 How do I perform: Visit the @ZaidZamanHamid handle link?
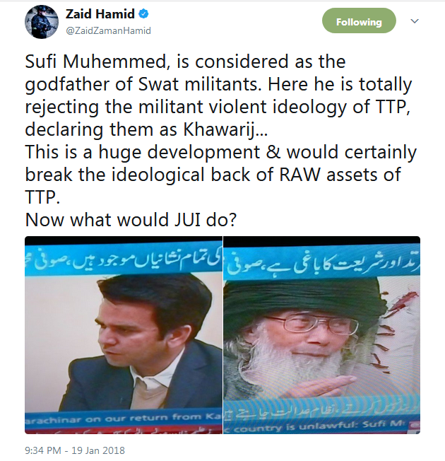click(x=108, y=30)
